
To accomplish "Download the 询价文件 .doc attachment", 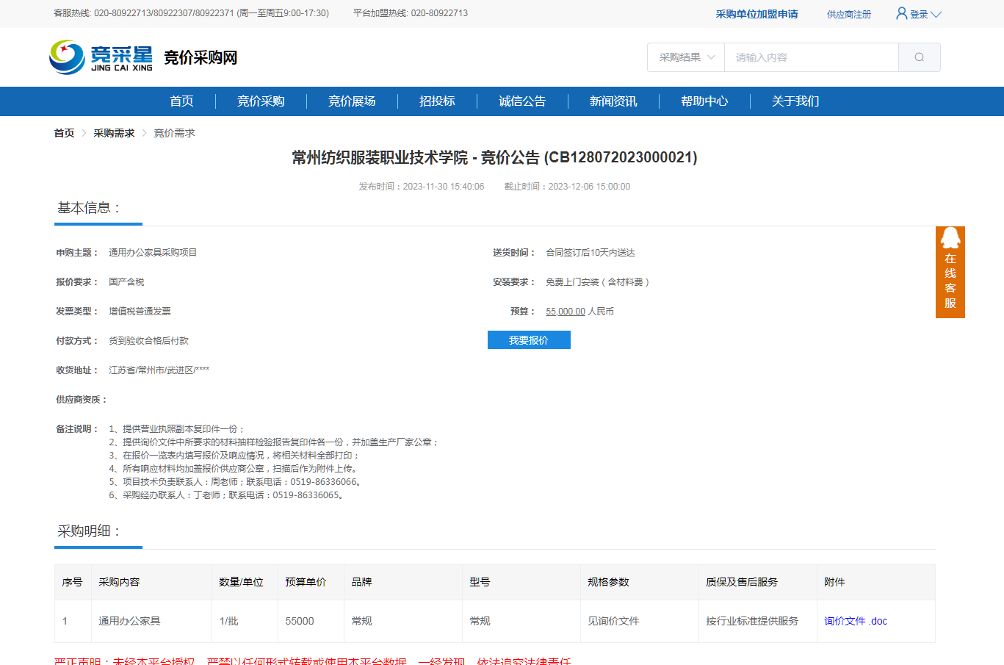I will [x=855, y=621].
